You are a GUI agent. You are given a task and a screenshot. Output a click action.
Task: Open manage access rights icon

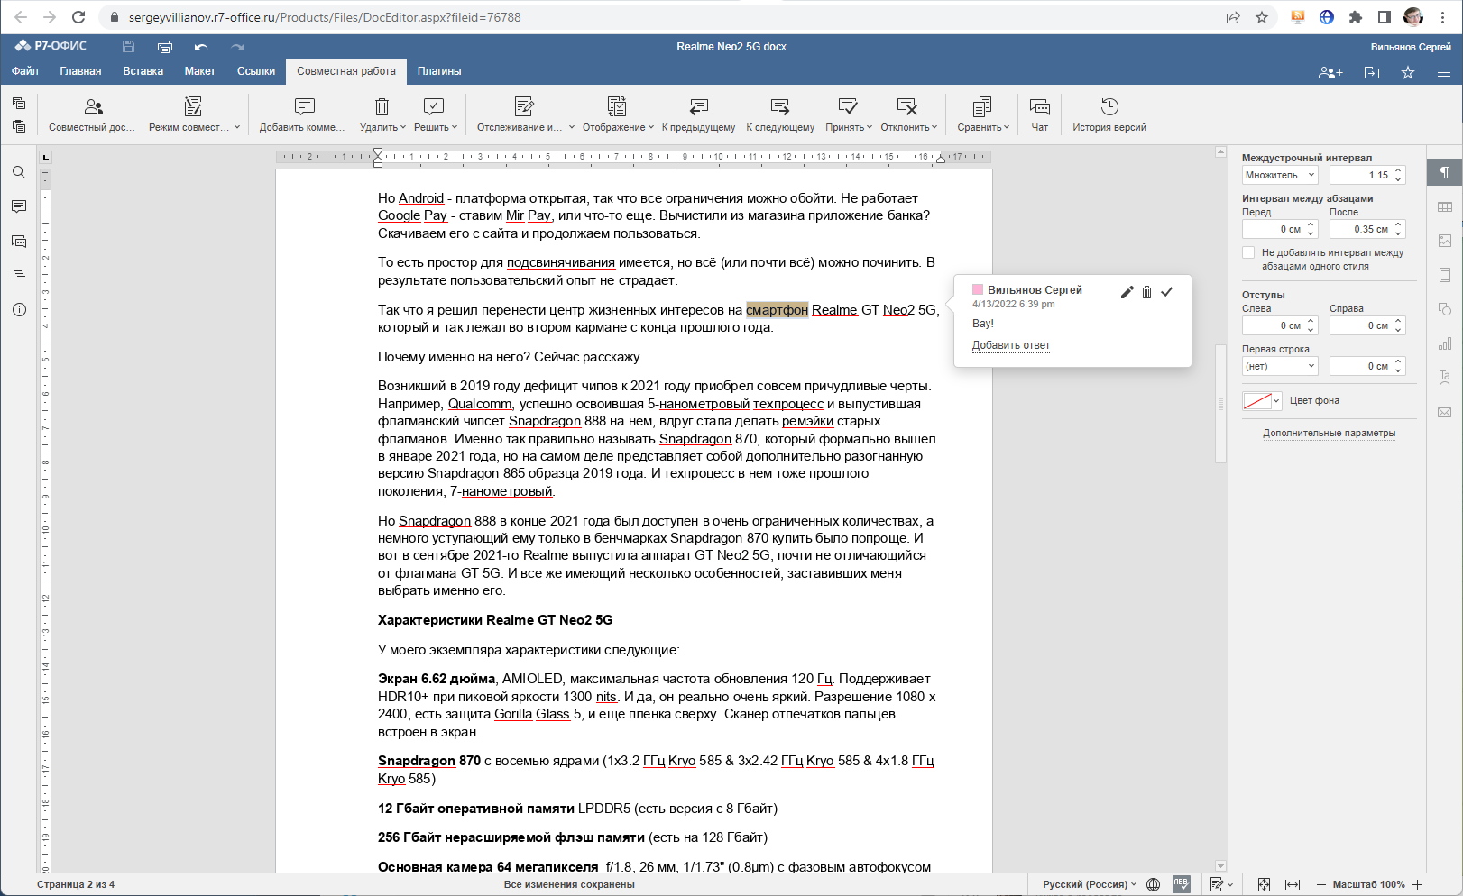1330,72
